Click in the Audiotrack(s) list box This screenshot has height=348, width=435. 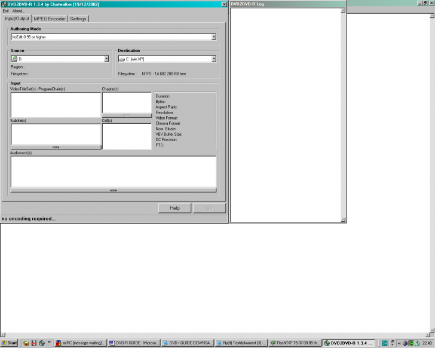click(x=113, y=172)
